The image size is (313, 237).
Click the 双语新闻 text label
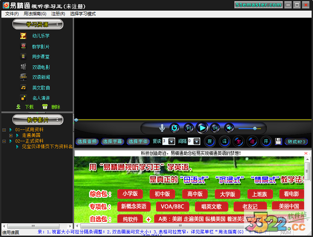point(41,77)
